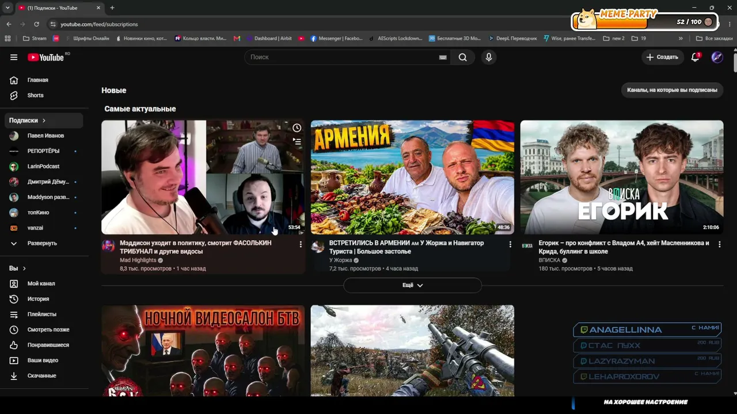Open LarinPodcast subscription channel
Viewport: 737px width, 414px height.
tap(44, 166)
